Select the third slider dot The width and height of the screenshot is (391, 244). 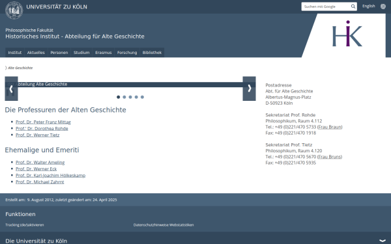click(x=130, y=97)
